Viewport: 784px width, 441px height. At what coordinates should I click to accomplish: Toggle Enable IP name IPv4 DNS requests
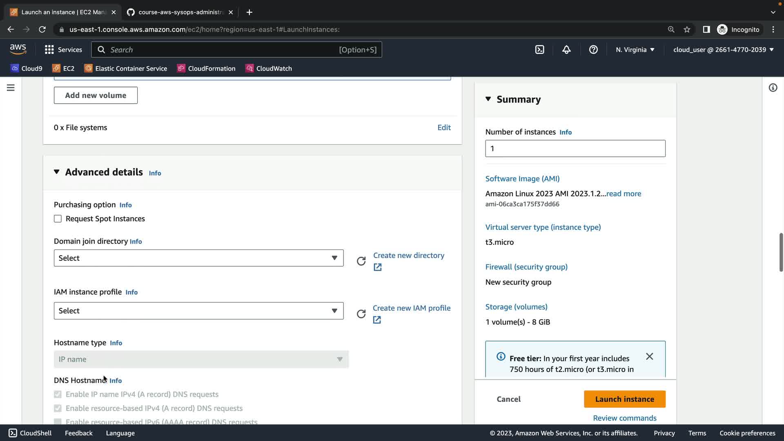[x=58, y=394]
